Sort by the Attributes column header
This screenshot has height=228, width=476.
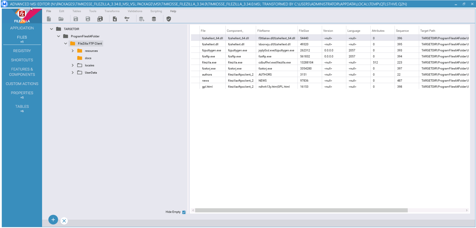tap(382, 31)
